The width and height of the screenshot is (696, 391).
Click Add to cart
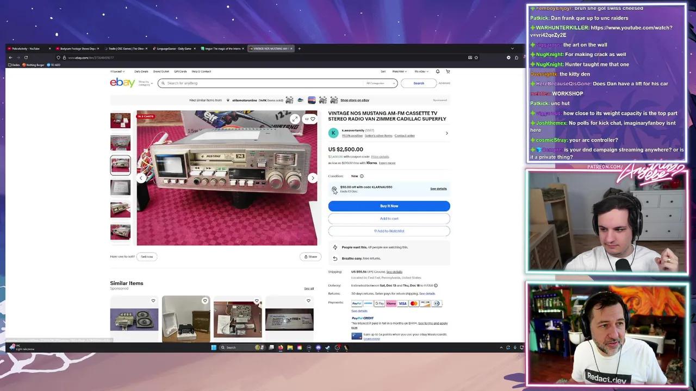pos(389,218)
